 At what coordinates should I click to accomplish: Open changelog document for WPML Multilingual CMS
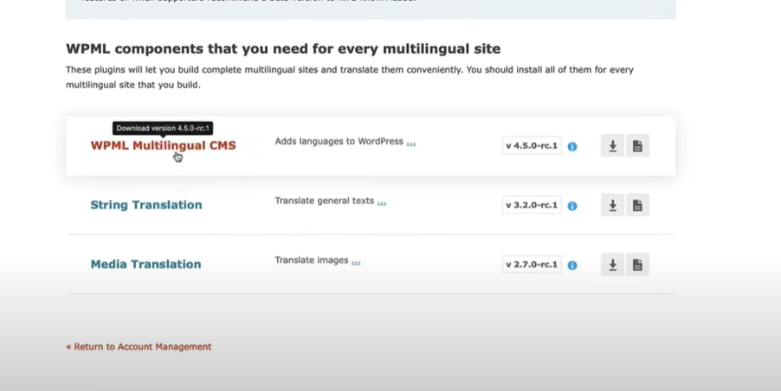637,145
